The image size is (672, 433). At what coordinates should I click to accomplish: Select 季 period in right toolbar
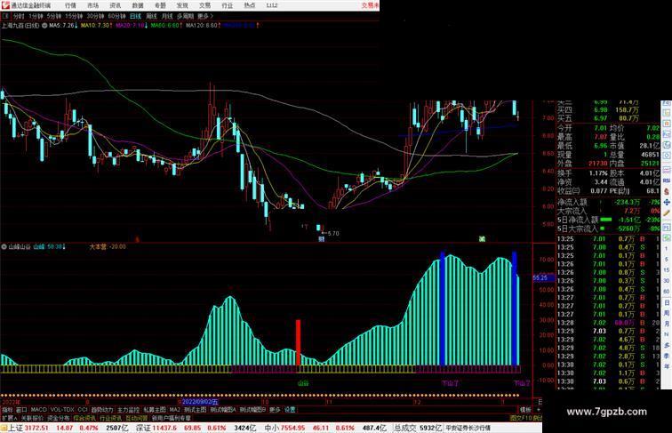pyautogui.click(x=667, y=356)
